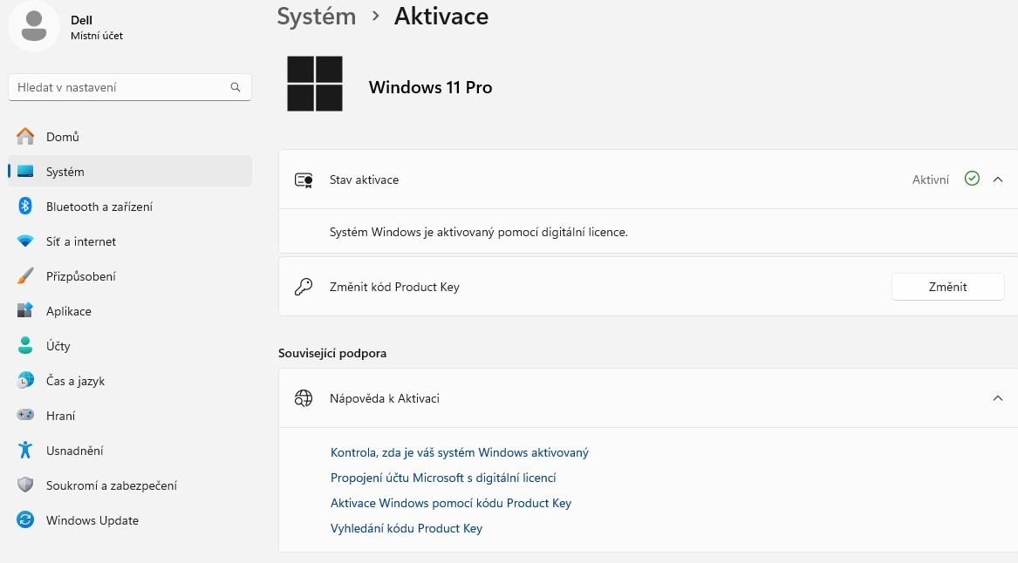Open Bluetooth a zařízení via its icon
Viewport: 1018px width, 563px height.
click(25, 207)
